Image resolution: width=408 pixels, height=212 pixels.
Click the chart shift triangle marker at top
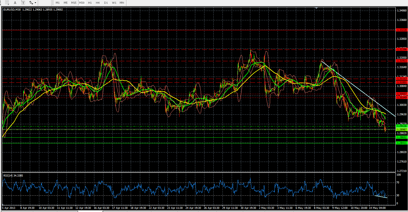pyautogui.click(x=316, y=8)
